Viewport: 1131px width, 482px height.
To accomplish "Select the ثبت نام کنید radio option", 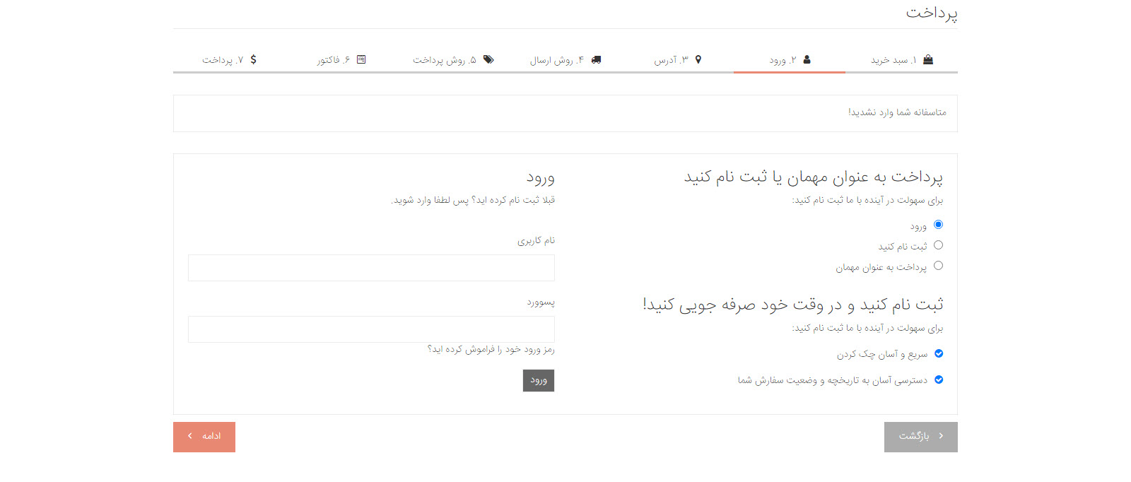I will [x=938, y=245].
